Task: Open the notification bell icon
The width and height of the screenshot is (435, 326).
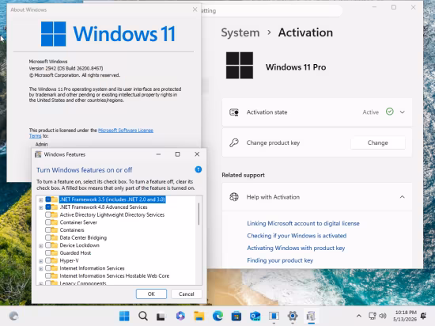Action: (423, 316)
